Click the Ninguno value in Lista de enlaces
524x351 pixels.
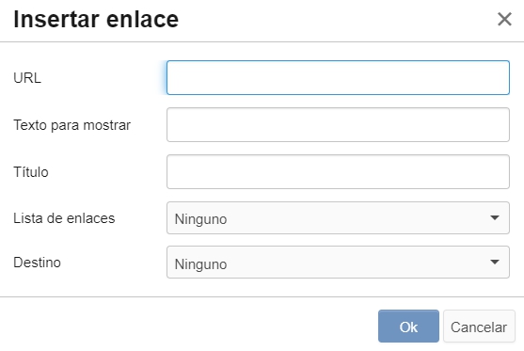pyautogui.click(x=200, y=219)
